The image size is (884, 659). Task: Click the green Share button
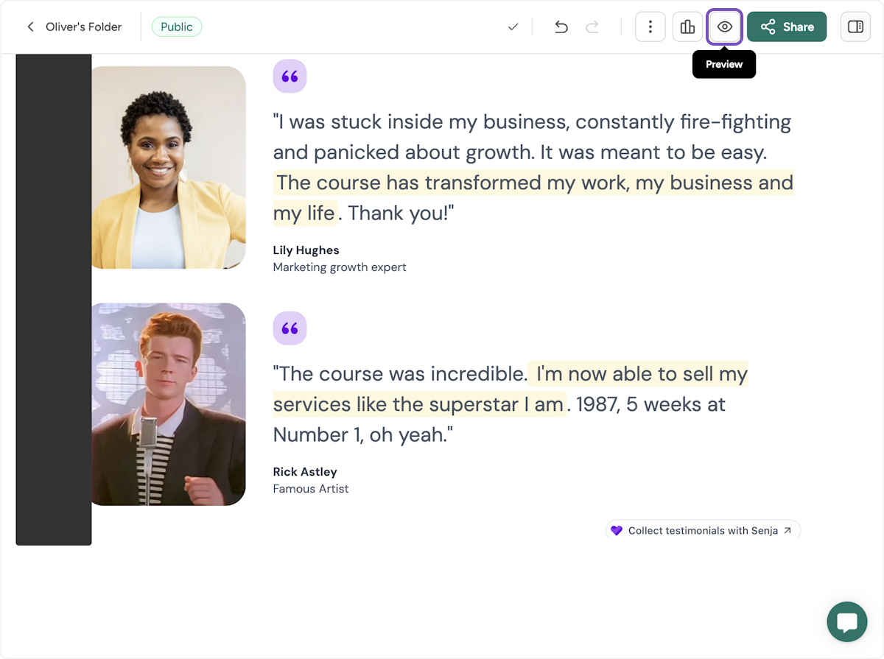point(787,27)
